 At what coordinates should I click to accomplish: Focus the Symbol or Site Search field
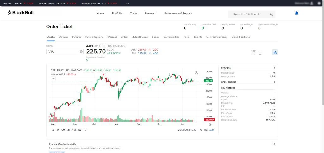tap(252, 14)
